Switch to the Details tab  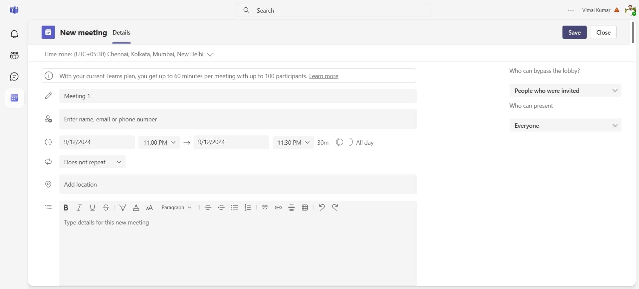tap(121, 33)
